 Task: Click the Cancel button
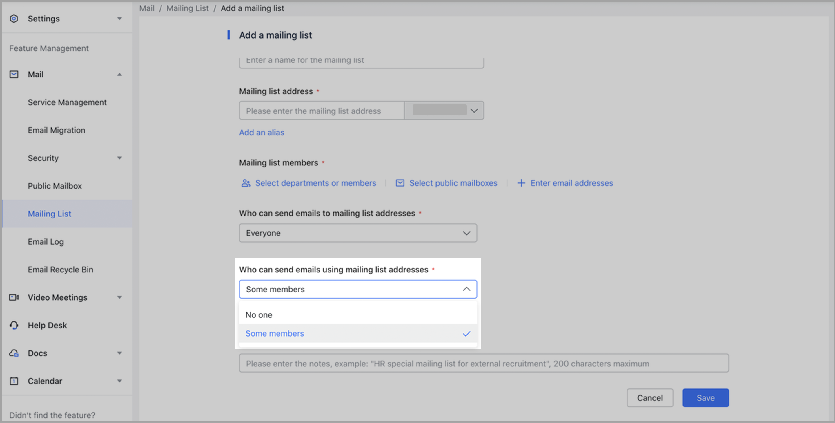coord(650,398)
